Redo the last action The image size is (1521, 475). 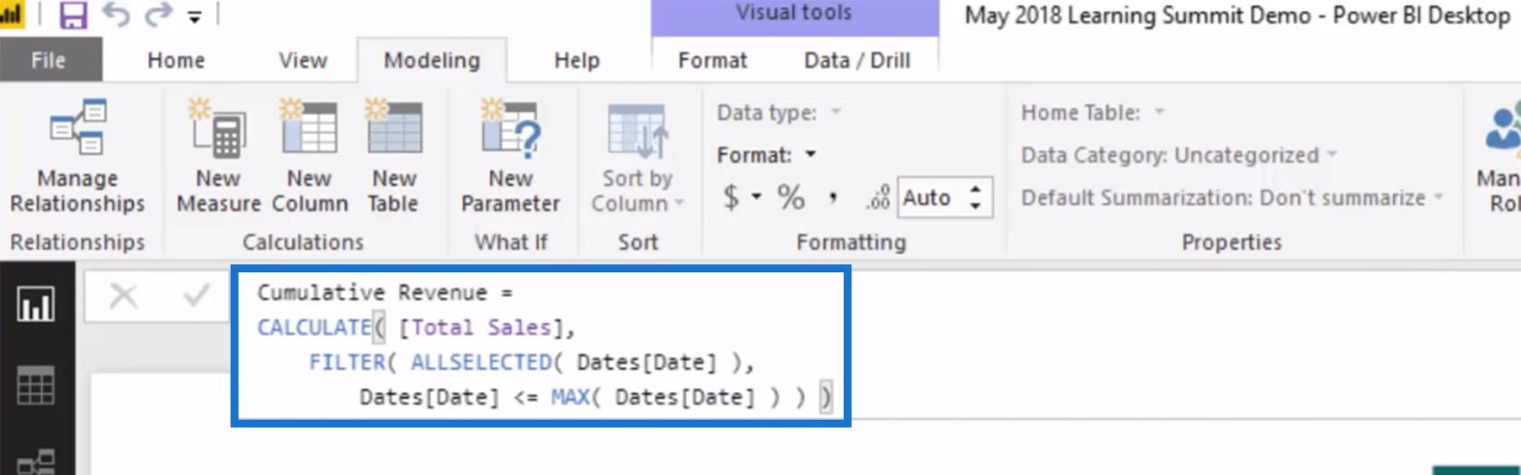[158, 14]
